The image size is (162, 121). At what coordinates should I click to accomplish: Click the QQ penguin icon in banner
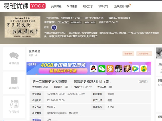[93, 69]
